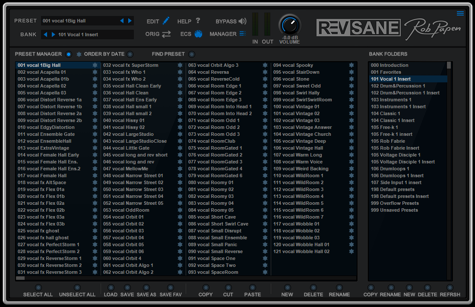Screen dimensions: 475x307
Task: Star the preset 121 vocal Wobble Hall 02
Action: [351, 251]
